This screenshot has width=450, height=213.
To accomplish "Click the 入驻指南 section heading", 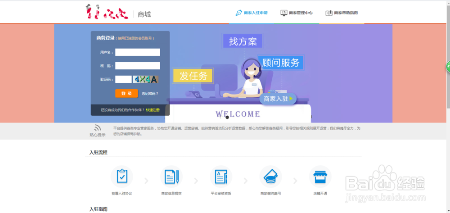I will point(99,209).
